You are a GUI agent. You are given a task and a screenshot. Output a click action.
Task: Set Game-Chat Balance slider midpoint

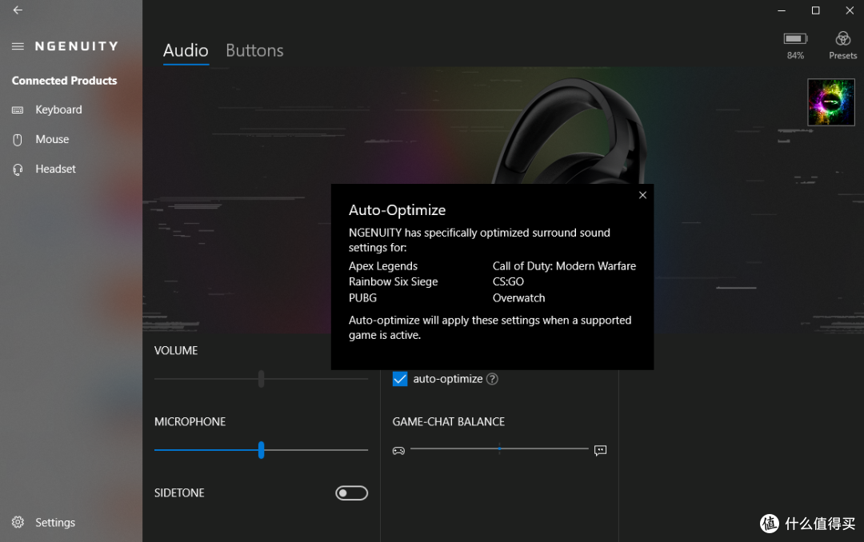[499, 449]
